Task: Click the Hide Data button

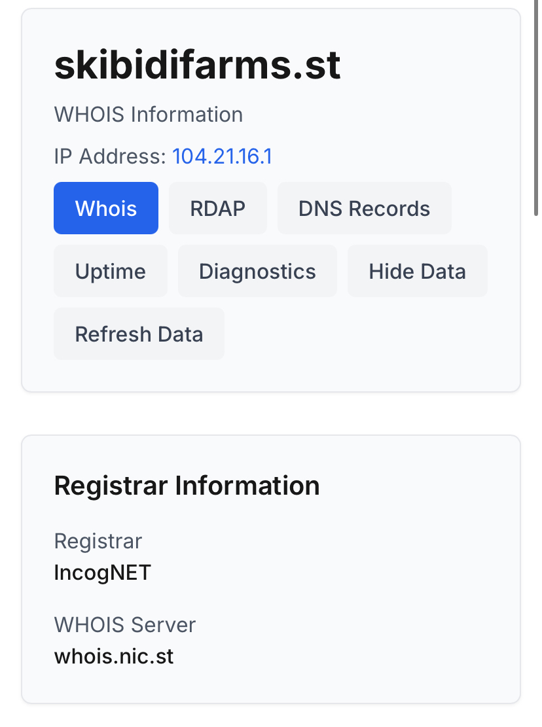Action: [x=417, y=271]
